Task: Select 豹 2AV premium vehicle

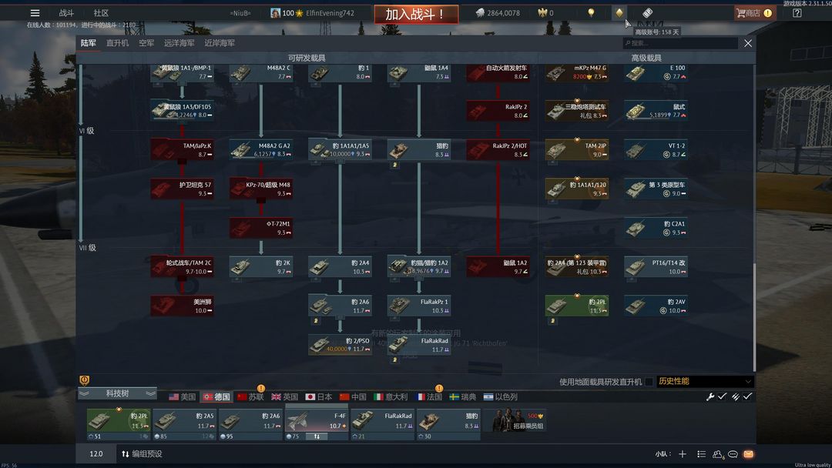Action: pos(656,306)
